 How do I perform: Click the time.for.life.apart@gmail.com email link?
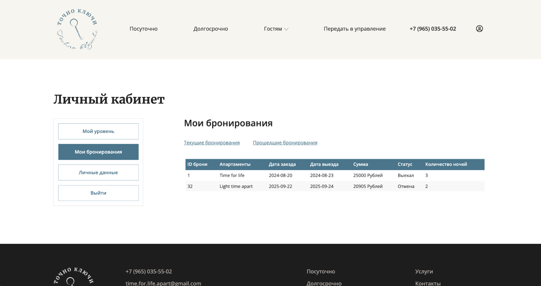click(163, 283)
